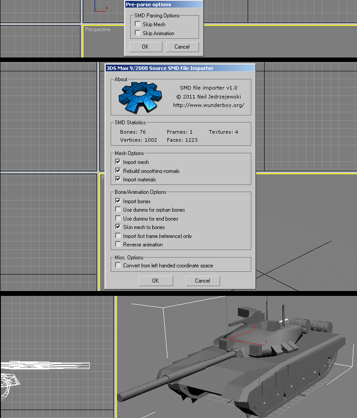Viewport: 357px width, 418px height.
Task: Uncheck Skin mesh to bones
Action: 118,227
